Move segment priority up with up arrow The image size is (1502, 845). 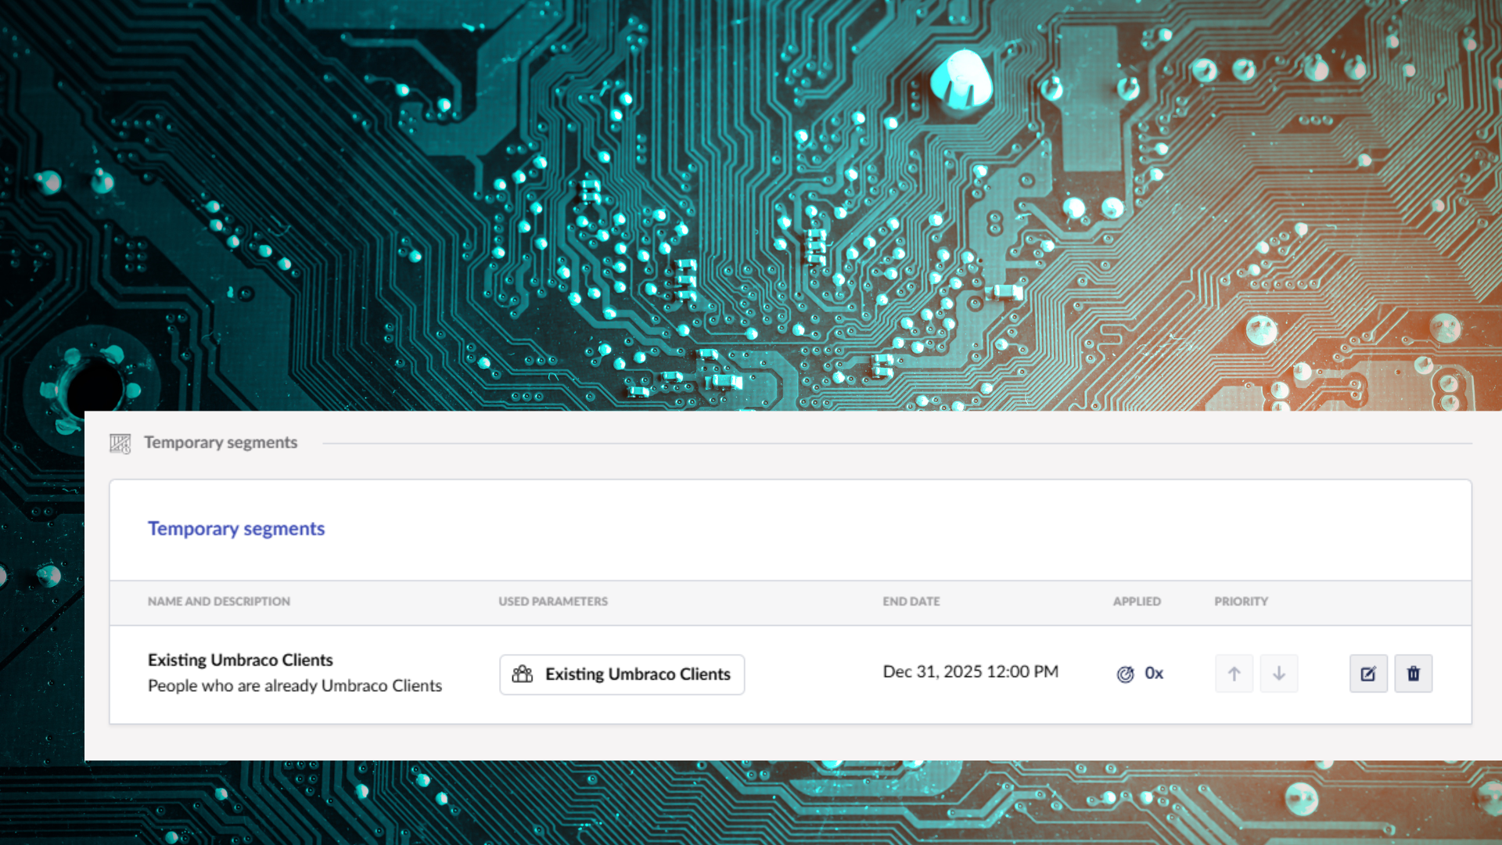tap(1234, 674)
